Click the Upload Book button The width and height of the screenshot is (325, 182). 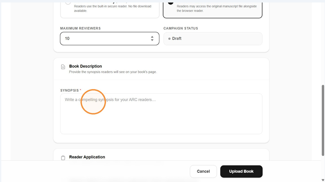(x=241, y=172)
